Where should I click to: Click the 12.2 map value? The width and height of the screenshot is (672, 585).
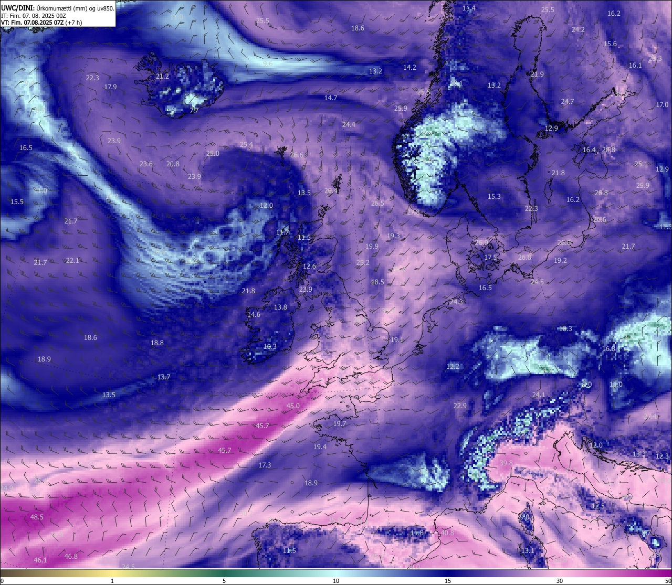tap(453, 367)
